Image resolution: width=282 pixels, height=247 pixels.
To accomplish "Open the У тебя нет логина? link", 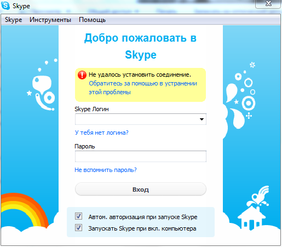I will [101, 133].
